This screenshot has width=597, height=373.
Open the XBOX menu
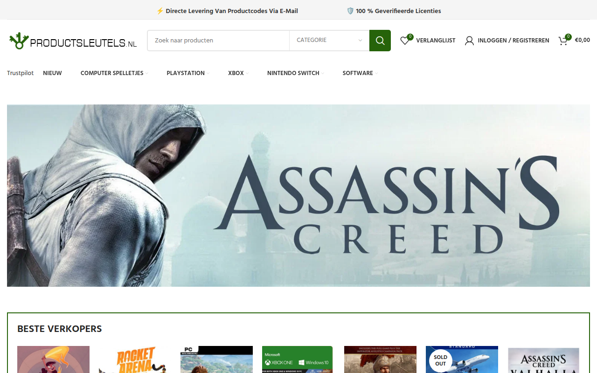pos(236,73)
